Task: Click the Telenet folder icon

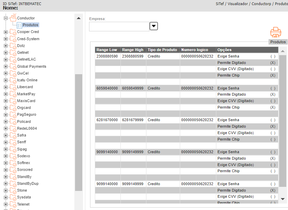Action: coord(13,204)
